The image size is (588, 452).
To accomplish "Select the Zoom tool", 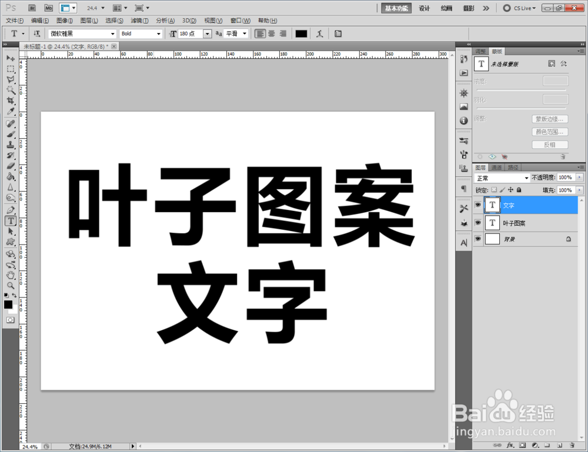I will click(x=11, y=286).
